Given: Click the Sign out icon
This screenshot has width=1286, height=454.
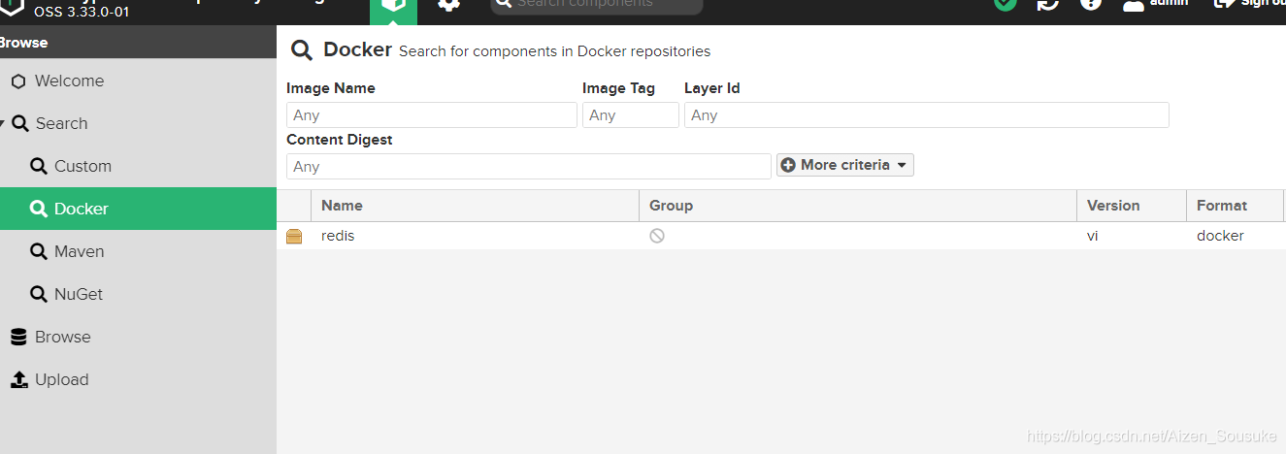Looking at the screenshot, I should pos(1225,3).
